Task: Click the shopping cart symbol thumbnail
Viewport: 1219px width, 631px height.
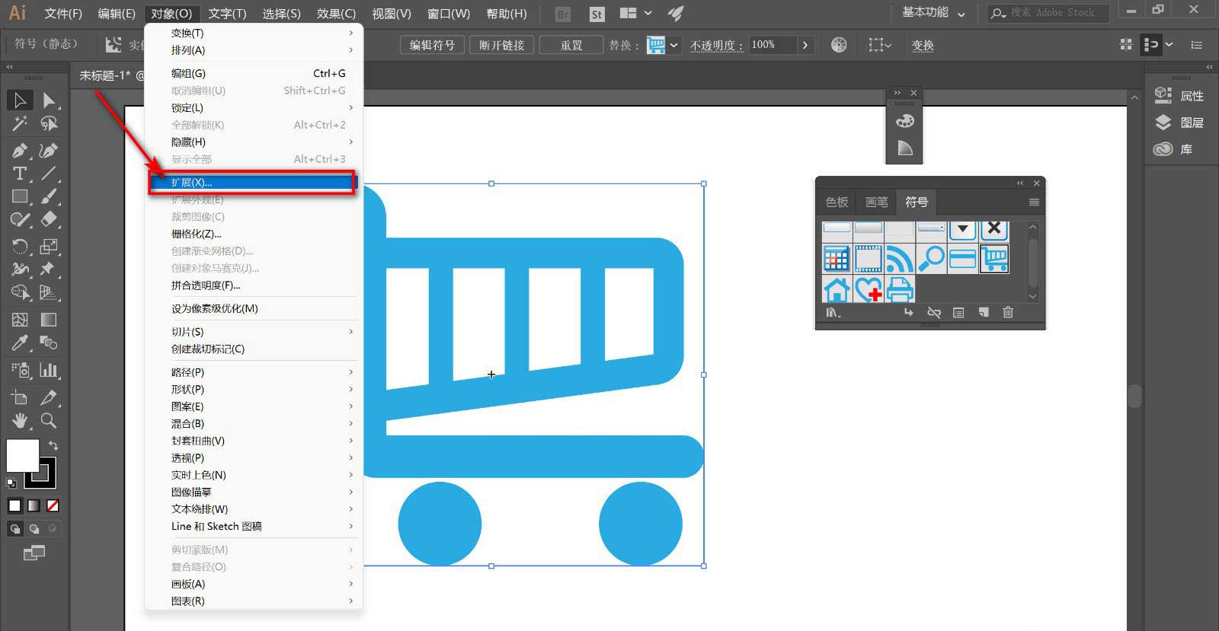Action: click(x=994, y=259)
